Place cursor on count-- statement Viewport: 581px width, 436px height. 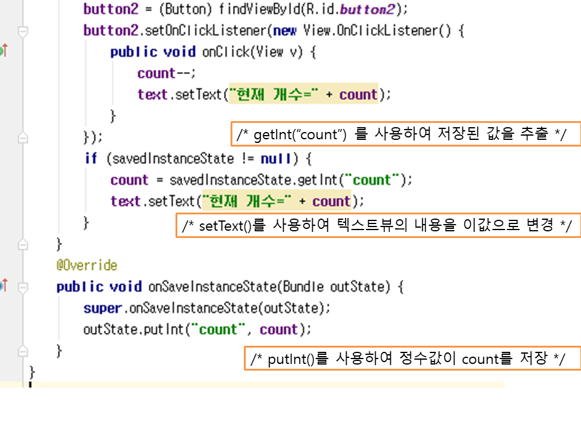pyautogui.click(x=166, y=73)
